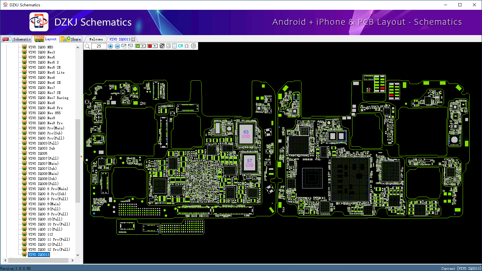The height and width of the screenshot is (271, 482).
Task: Click the PADS icon beside VIVO IQOO Neo8
Action: tap(24, 102)
